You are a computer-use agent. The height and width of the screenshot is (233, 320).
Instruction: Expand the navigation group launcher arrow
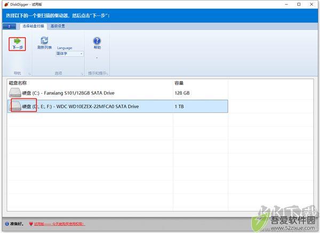point(29,74)
